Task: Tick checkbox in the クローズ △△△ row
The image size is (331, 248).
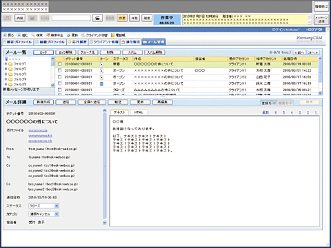Action: pos(60,90)
